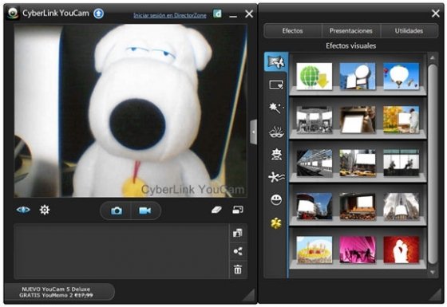Apply the red kissing couple scene thumbnail
The width and height of the screenshot is (447, 307).
(x=401, y=250)
